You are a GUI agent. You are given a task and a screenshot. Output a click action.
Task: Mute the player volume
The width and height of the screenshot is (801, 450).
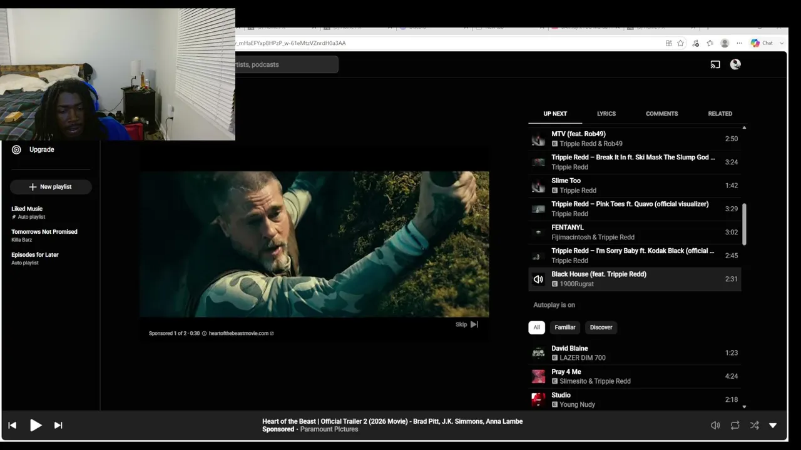click(x=715, y=426)
